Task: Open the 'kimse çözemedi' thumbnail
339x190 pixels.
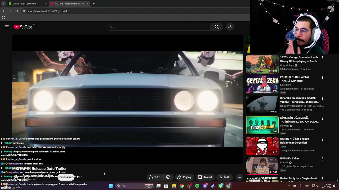Action: coord(262,125)
